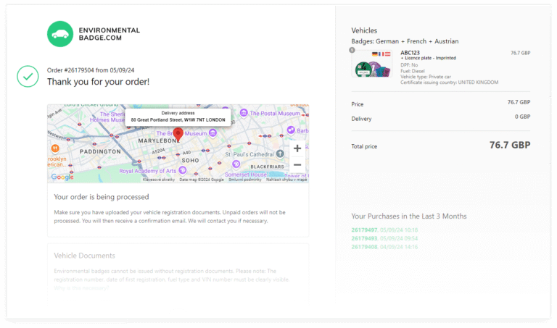Click the report a map error link
557x328 pixels.
click(286, 180)
